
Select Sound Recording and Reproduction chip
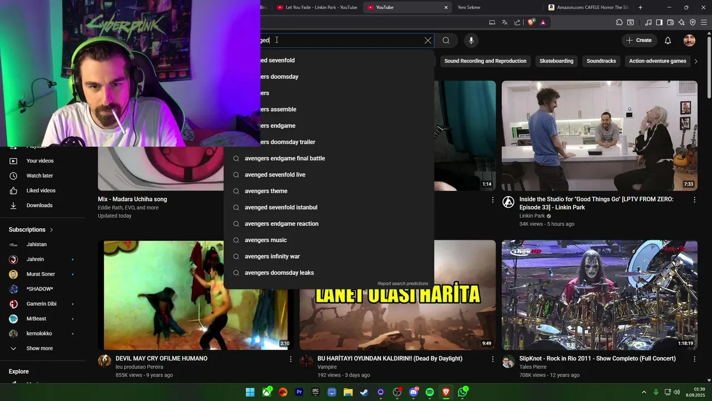(x=485, y=61)
